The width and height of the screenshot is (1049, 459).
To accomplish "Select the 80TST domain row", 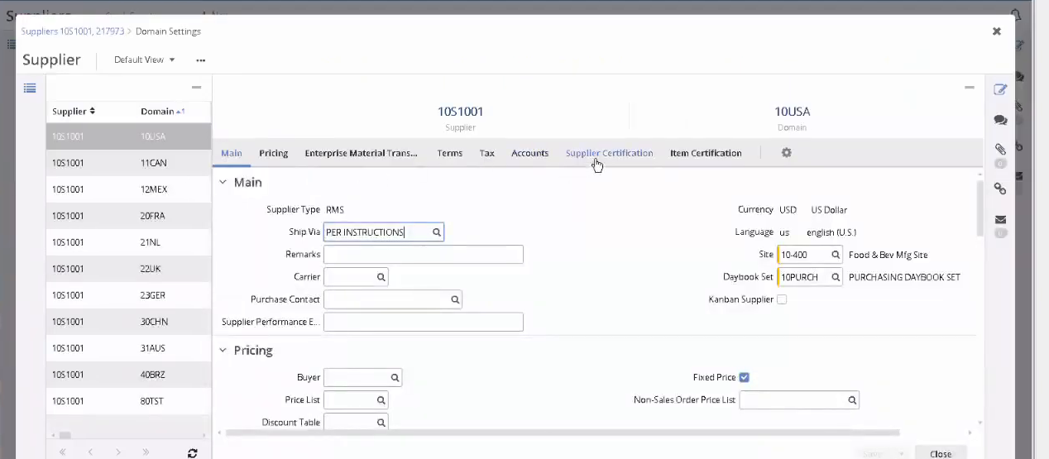I will pyautogui.click(x=128, y=401).
